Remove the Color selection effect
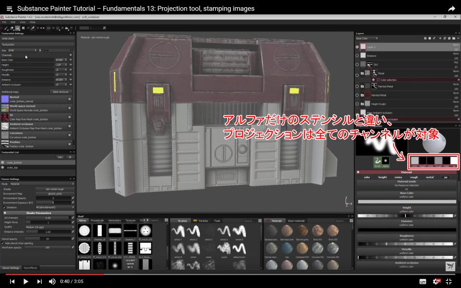Viewport: 461px width, 288px height. click(x=458, y=80)
